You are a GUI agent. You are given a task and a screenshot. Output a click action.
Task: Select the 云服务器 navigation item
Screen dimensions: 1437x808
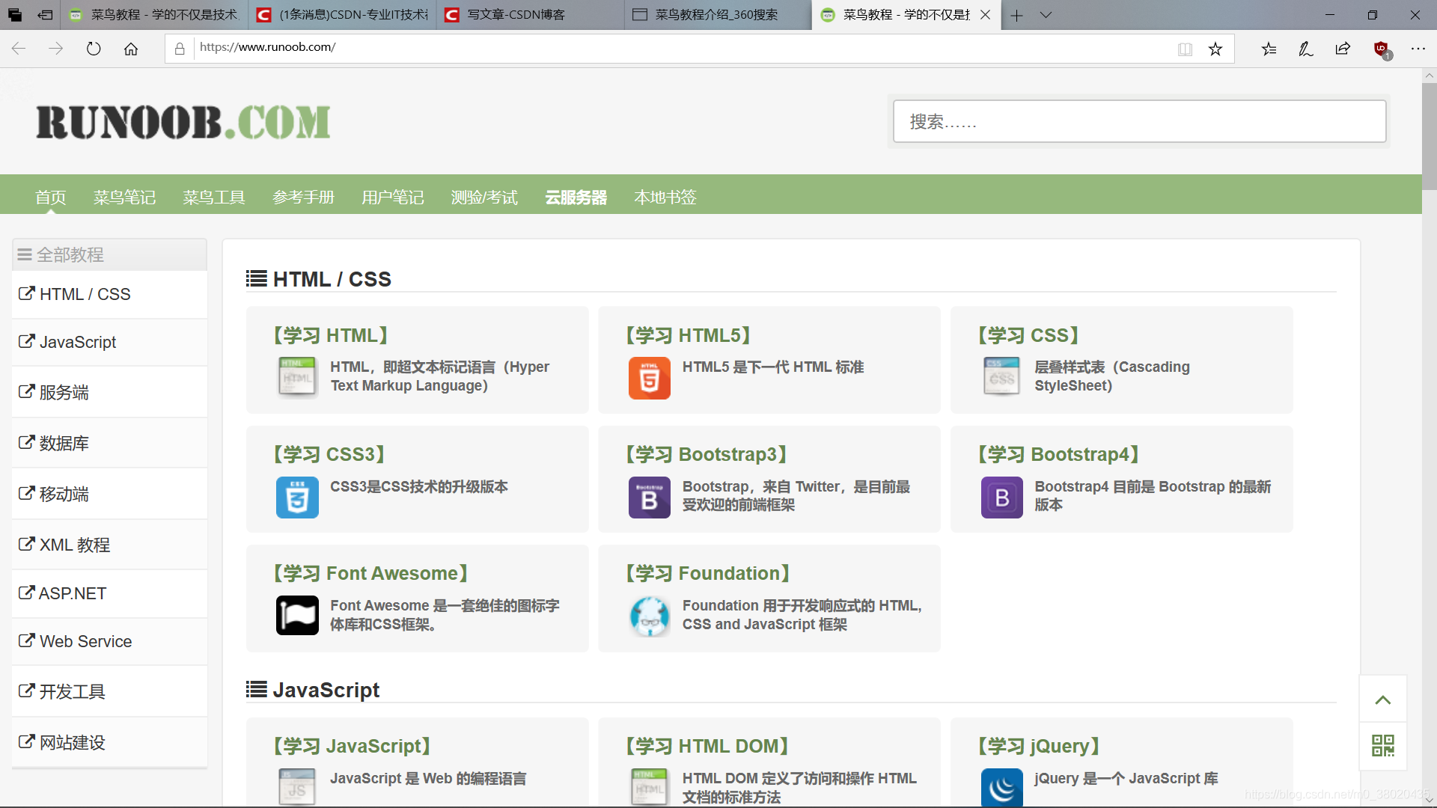576,197
